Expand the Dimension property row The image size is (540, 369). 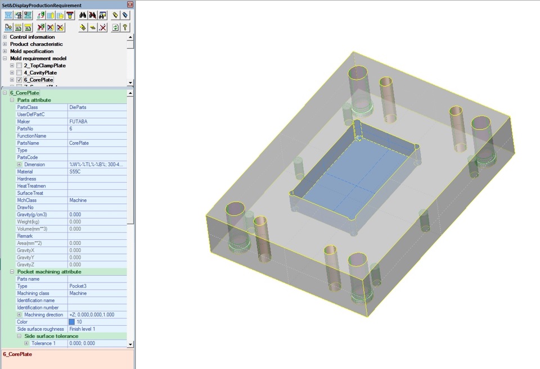click(x=19, y=165)
